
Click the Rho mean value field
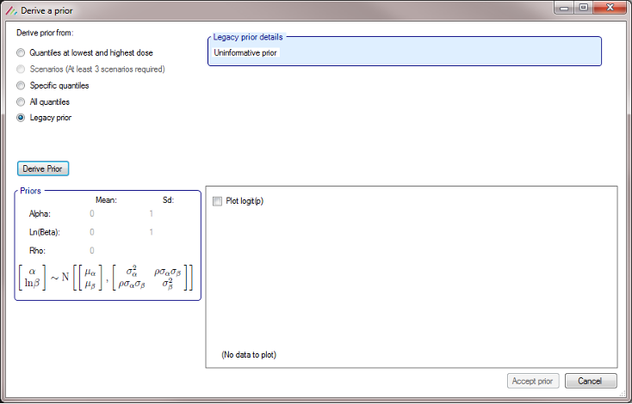pyautogui.click(x=92, y=251)
